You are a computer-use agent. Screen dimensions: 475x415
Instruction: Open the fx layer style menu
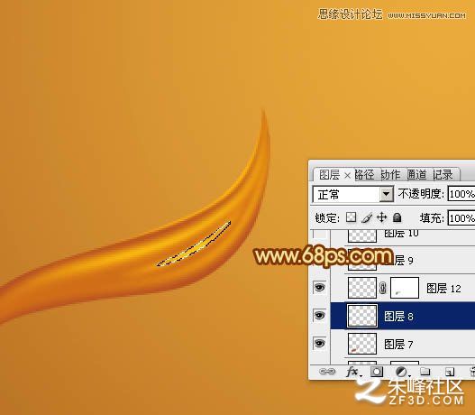click(352, 372)
